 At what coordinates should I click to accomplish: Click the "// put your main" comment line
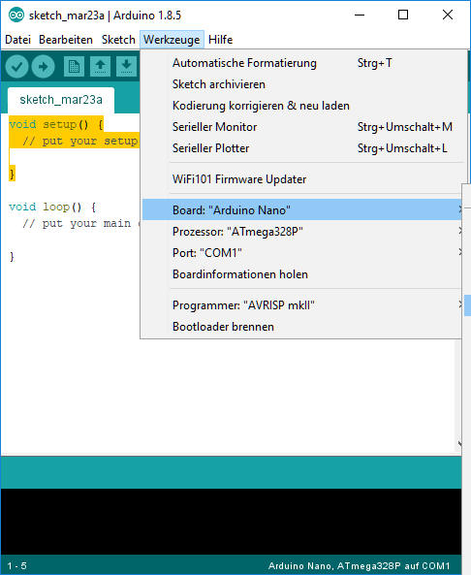tap(77, 223)
